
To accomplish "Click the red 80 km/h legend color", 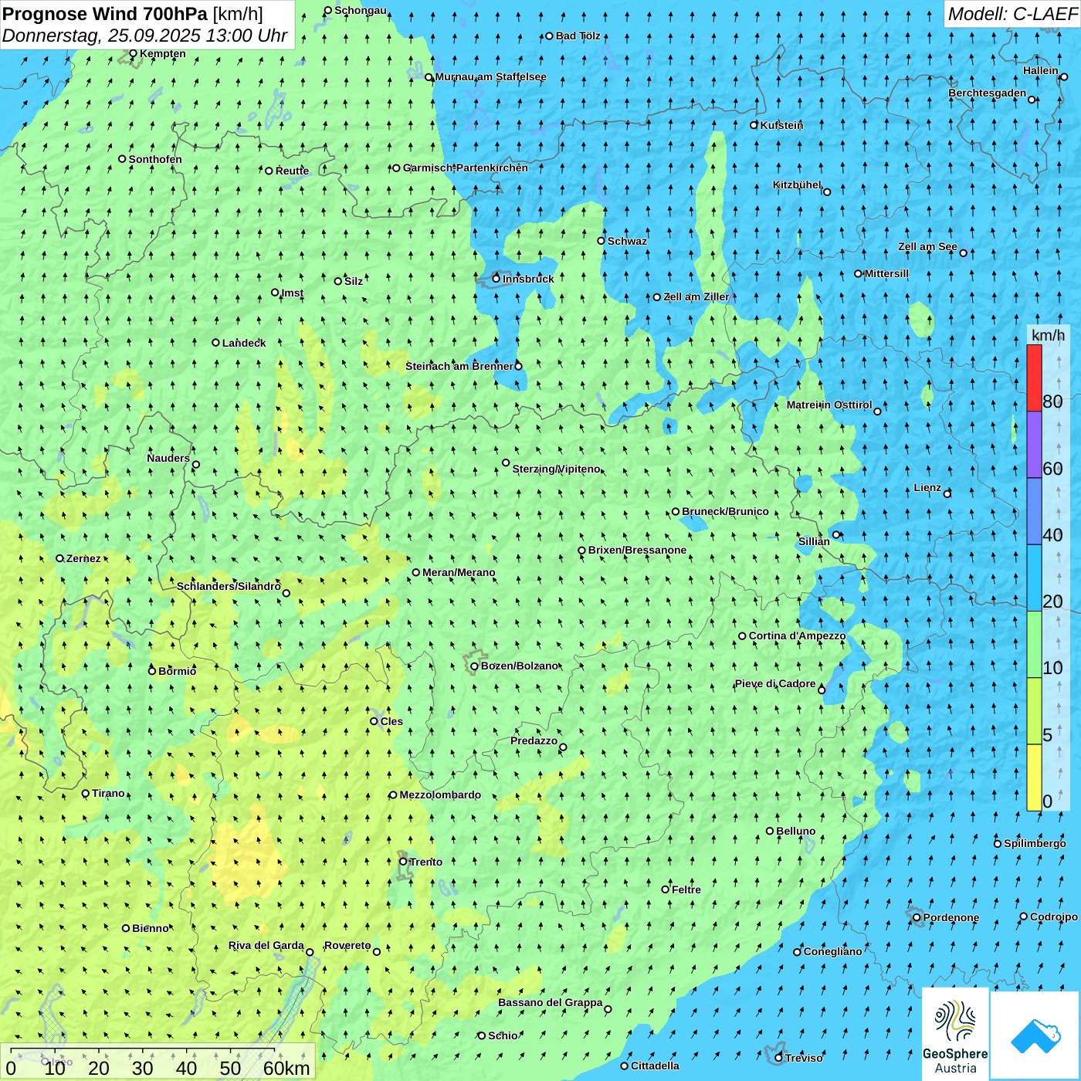I will [x=1034, y=378].
